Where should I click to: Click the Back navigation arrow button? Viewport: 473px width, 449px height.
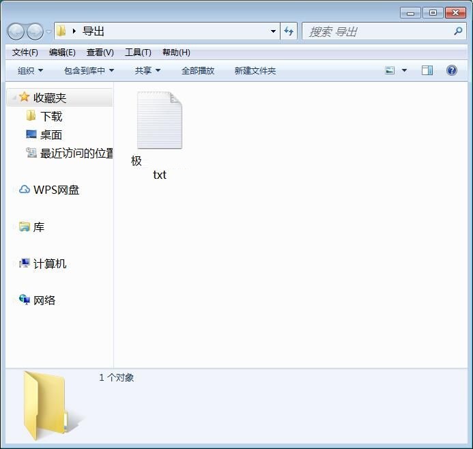click(x=16, y=31)
